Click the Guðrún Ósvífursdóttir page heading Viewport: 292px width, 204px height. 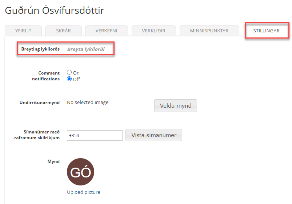tap(55, 11)
